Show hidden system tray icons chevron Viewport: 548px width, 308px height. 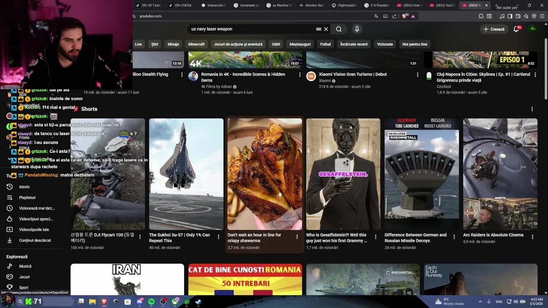480,302
